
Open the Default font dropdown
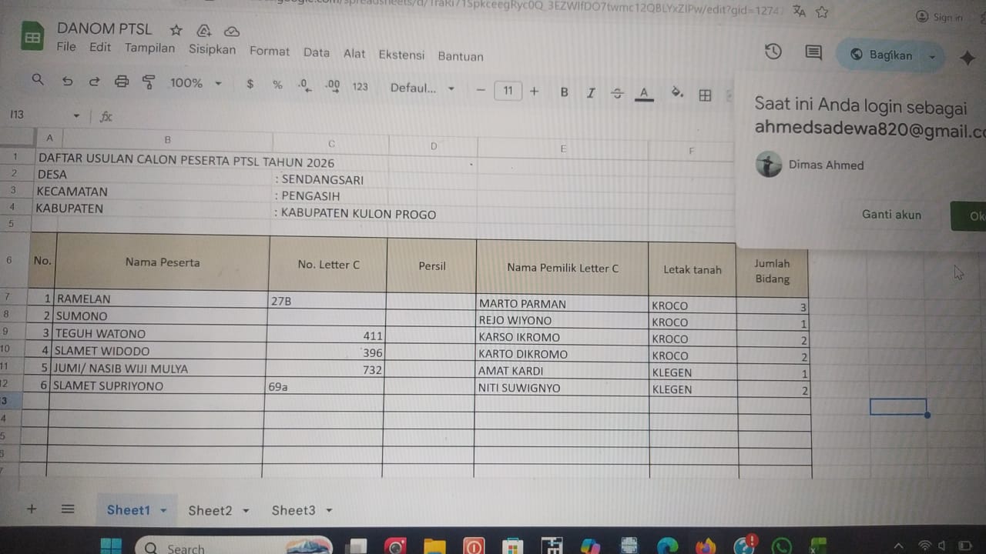click(421, 88)
